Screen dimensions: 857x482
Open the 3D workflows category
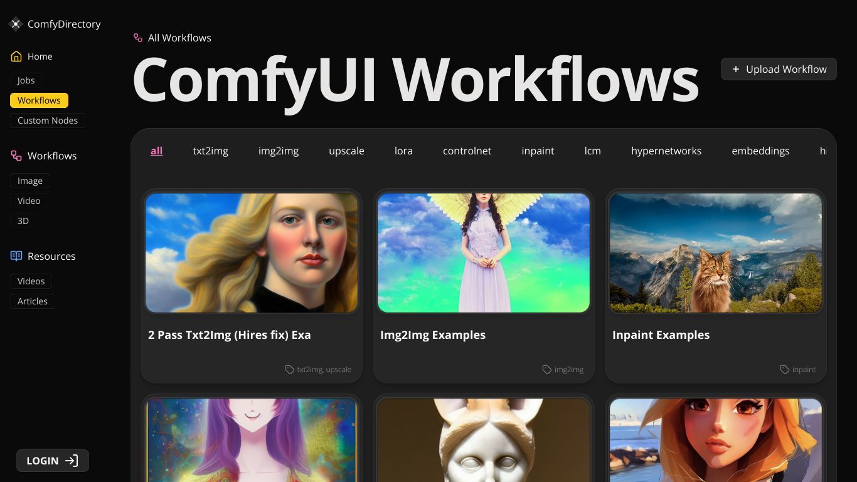click(23, 221)
